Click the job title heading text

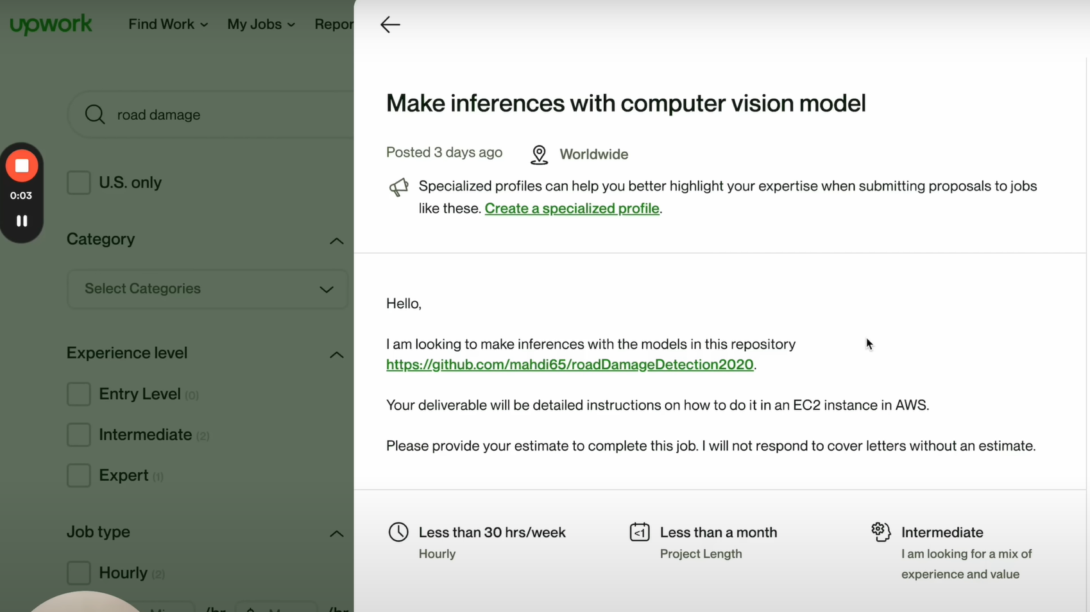[626, 103]
